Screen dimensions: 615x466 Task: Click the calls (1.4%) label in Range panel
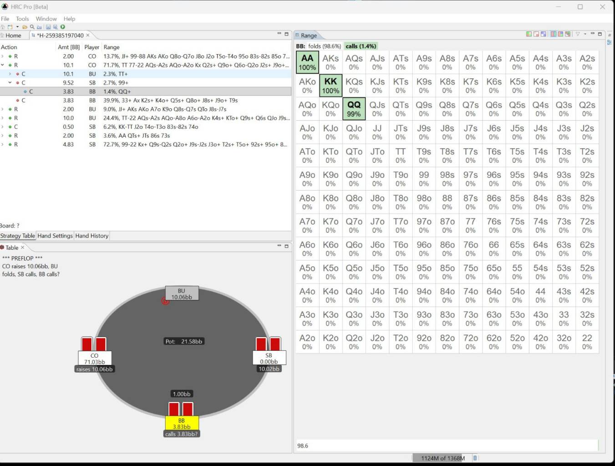click(361, 46)
